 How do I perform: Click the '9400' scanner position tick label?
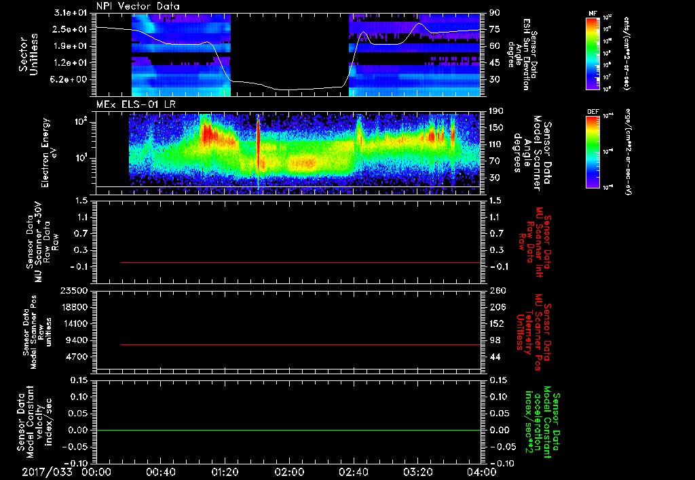(77, 340)
